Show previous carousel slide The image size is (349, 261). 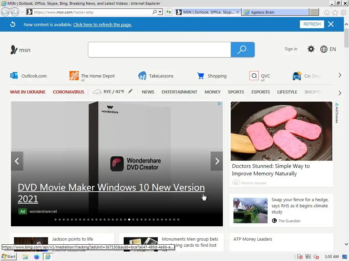pyautogui.click(x=17, y=161)
